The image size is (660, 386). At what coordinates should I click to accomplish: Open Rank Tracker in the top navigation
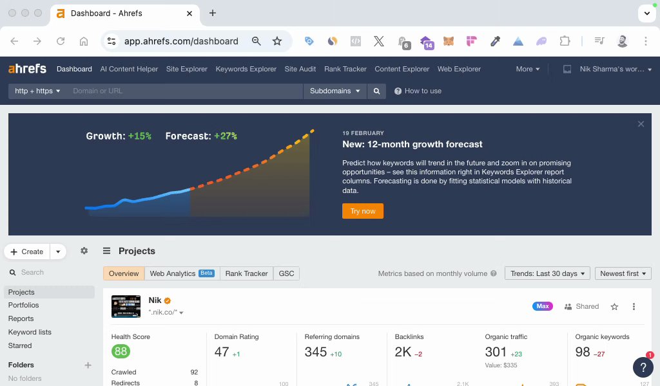[x=345, y=69]
